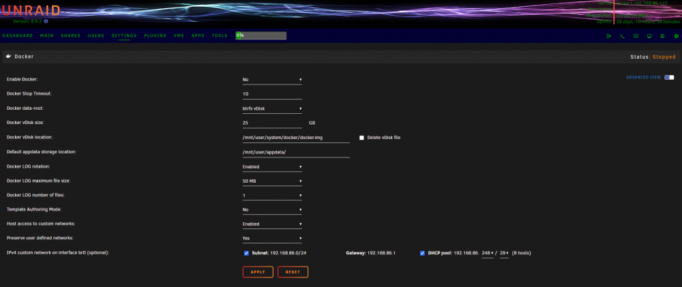Viewport: 682px width, 287px height.
Task: Open the Plugins menu tab
Action: pos(155,35)
